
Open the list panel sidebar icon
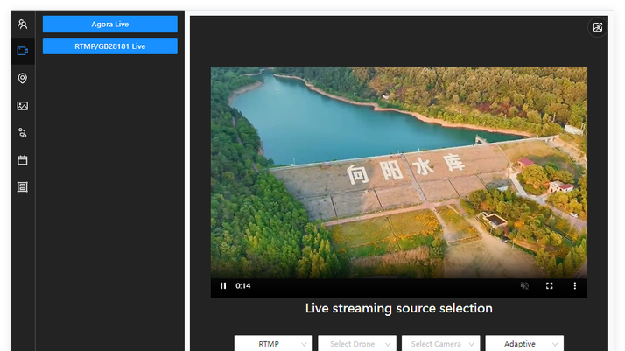23,186
